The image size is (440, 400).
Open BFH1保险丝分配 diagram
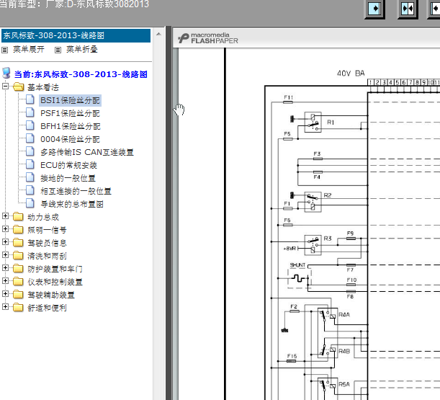70,126
